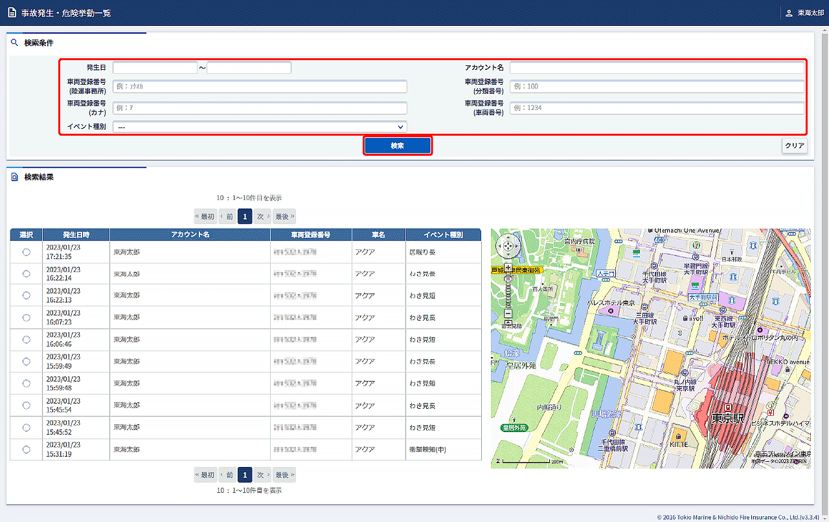Click the クリア button
Screen dimensions: 829x522
(795, 146)
